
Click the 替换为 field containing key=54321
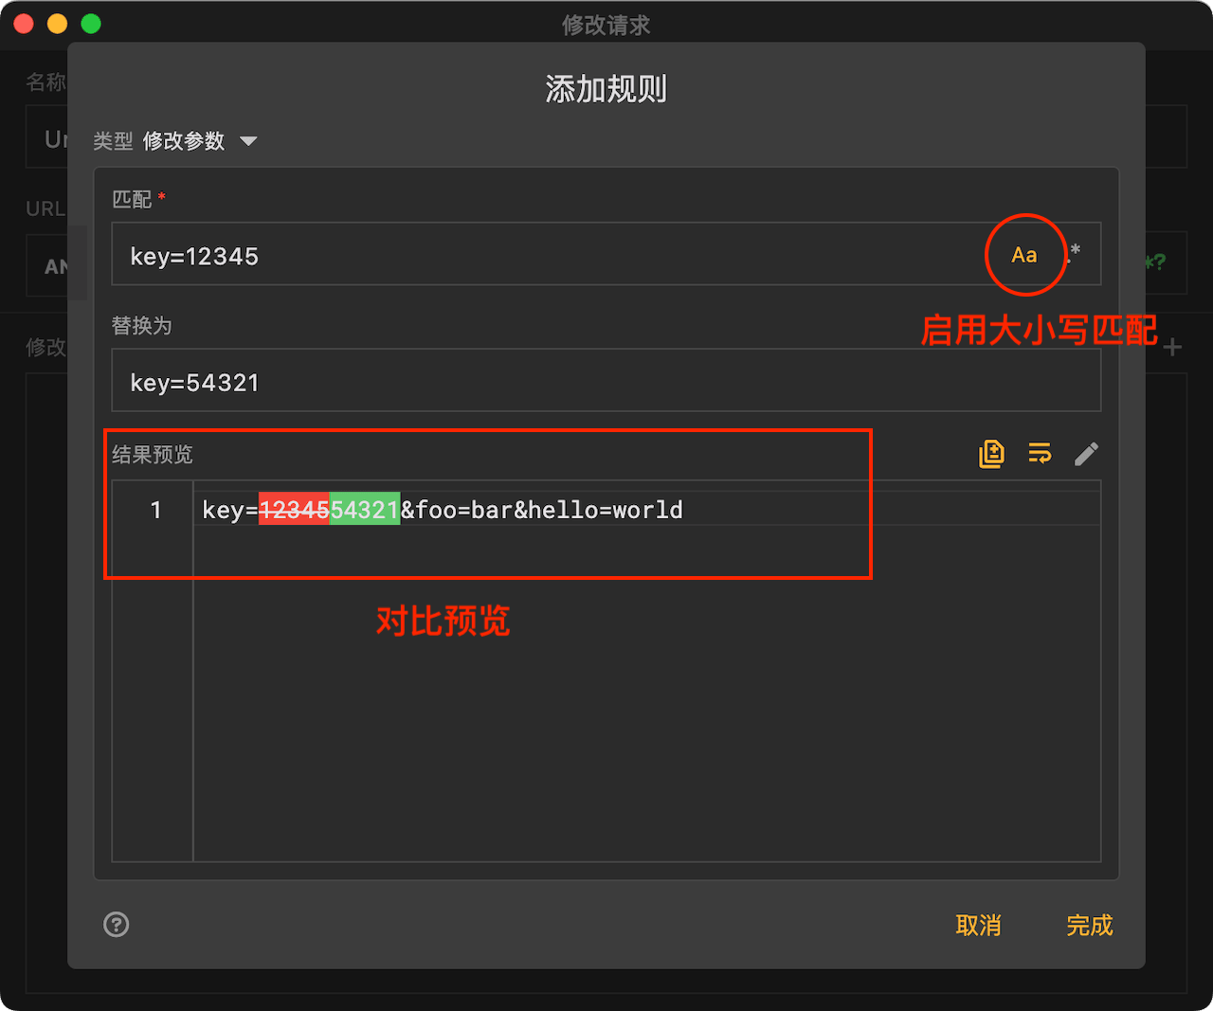coord(606,380)
